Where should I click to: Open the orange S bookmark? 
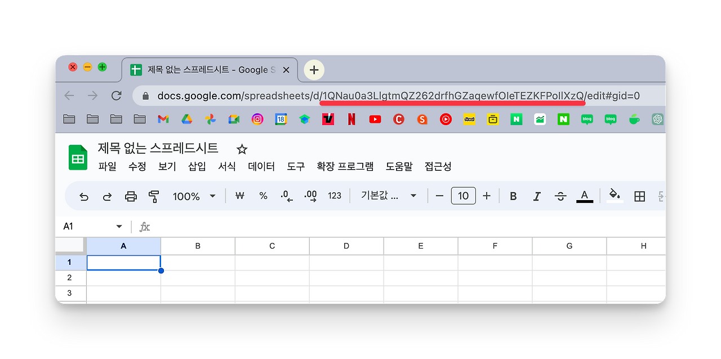coord(422,119)
